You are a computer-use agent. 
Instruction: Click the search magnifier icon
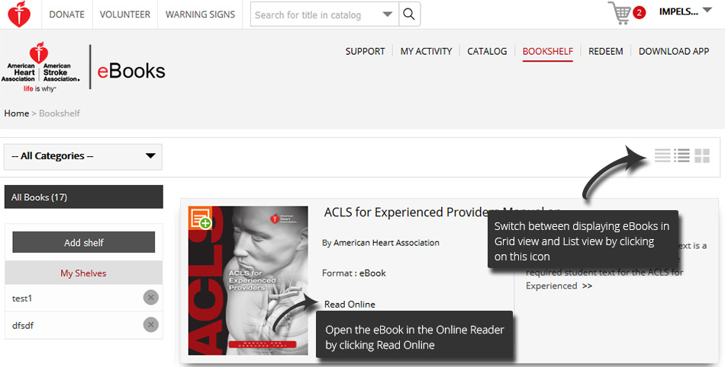(410, 14)
